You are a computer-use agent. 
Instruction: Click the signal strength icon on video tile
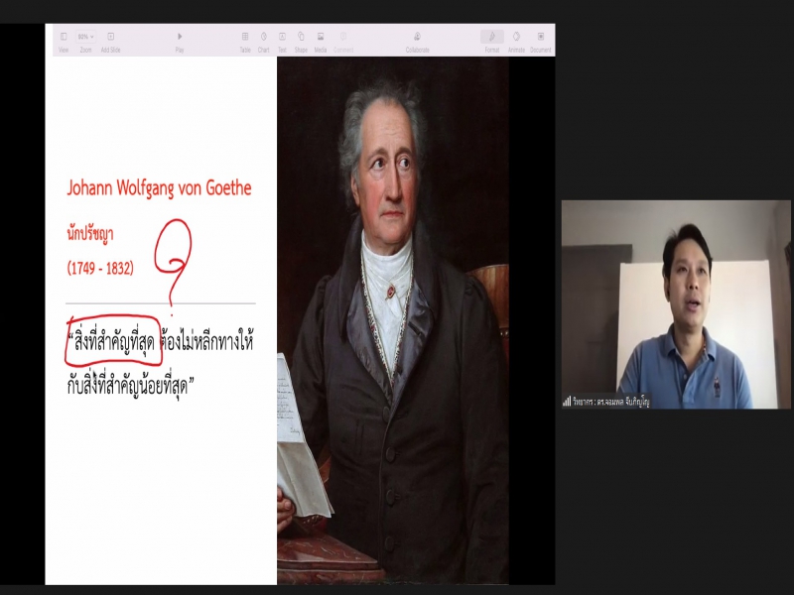(568, 401)
